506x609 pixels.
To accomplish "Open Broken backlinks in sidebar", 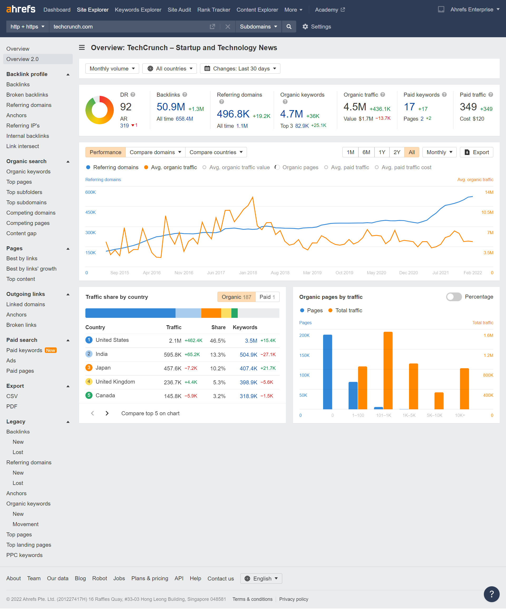I will pos(27,95).
